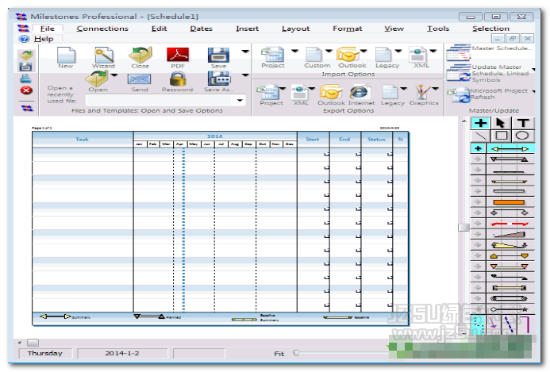Open the File menu

tap(48, 29)
